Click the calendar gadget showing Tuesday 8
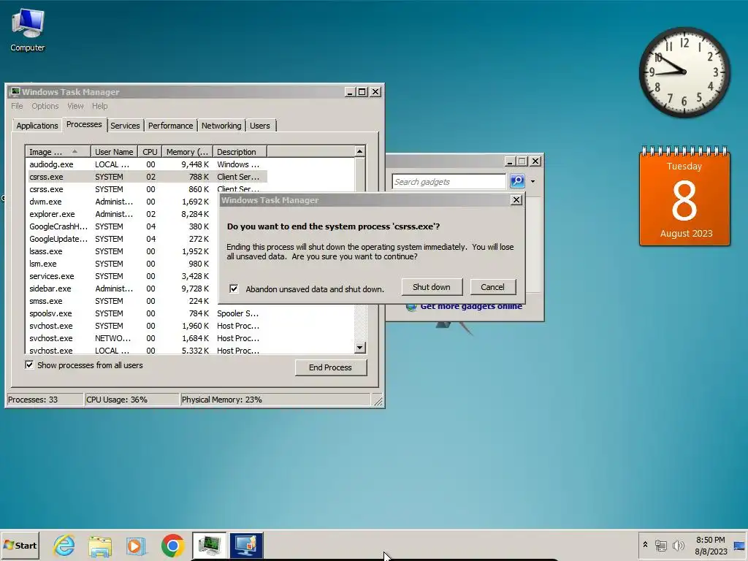This screenshot has height=561, width=748. pos(684,196)
